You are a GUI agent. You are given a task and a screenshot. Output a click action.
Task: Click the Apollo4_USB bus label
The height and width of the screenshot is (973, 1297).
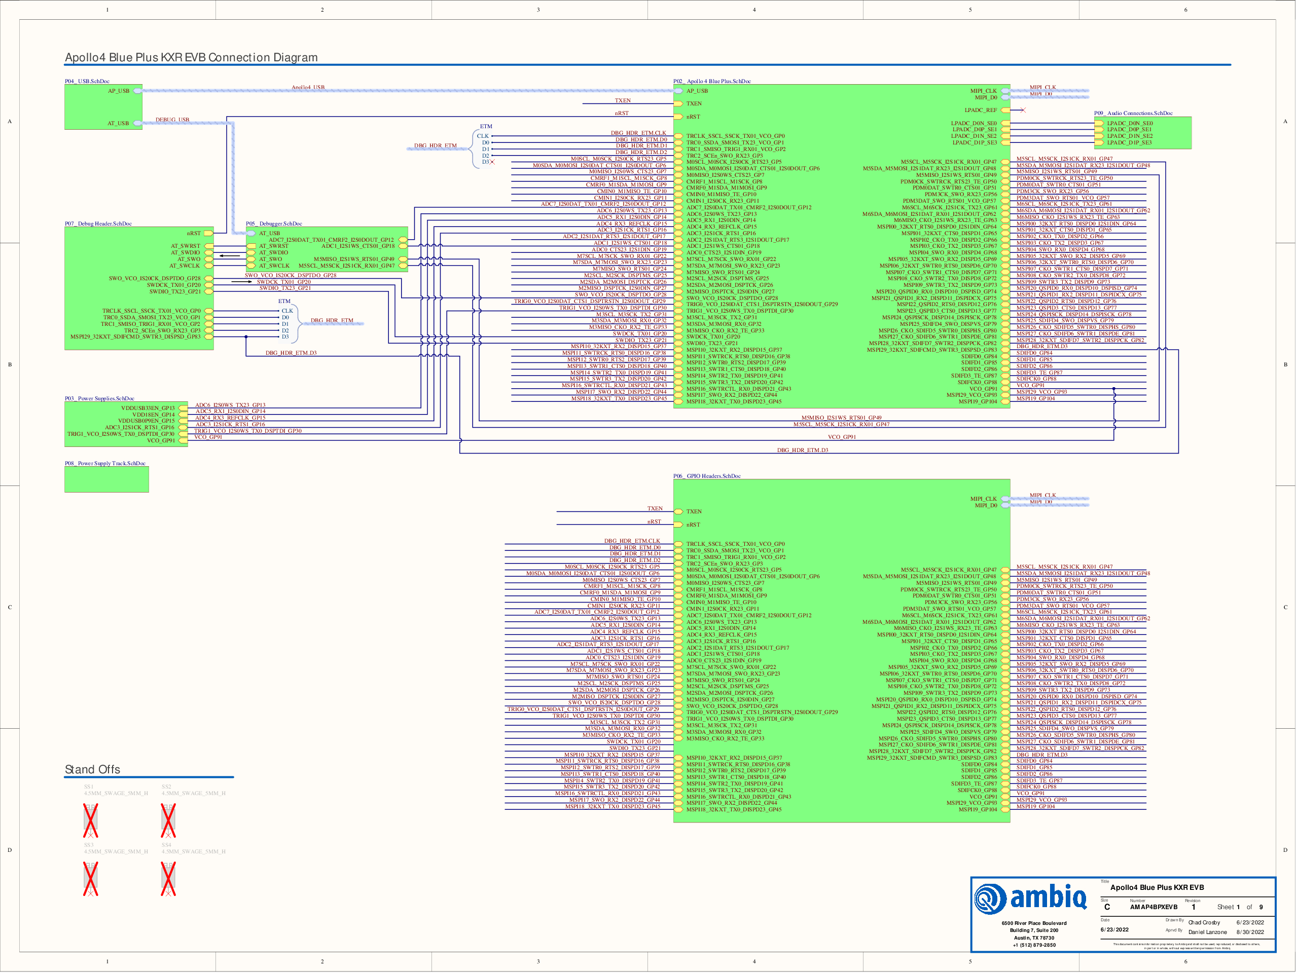click(308, 87)
